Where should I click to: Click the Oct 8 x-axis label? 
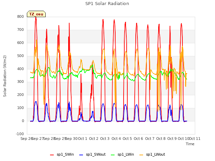[x=161, y=139]
